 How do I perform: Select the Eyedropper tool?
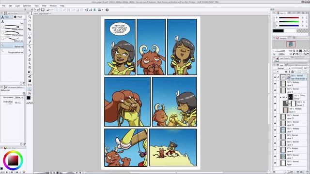30,42
